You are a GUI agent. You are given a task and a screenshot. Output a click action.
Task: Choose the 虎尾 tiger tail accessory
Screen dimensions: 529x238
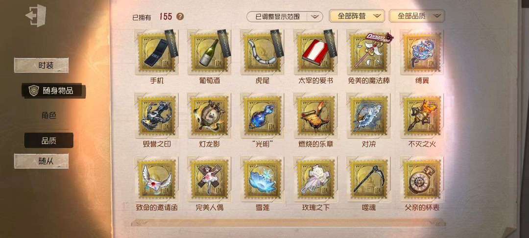pos(263,52)
